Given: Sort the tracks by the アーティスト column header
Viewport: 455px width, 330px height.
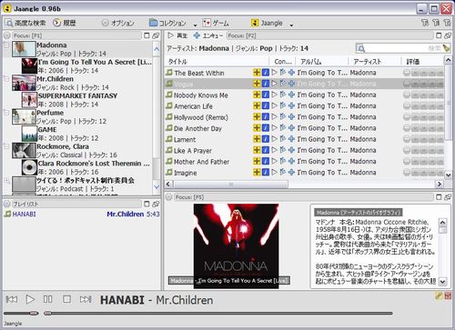Looking at the screenshot, I should click(x=375, y=62).
